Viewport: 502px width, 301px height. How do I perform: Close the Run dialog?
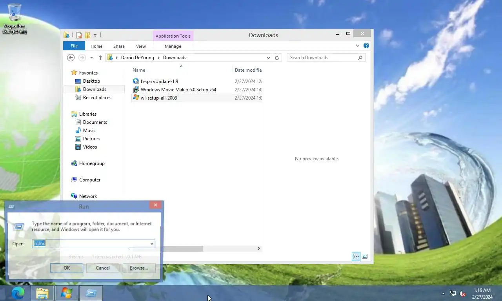155,205
